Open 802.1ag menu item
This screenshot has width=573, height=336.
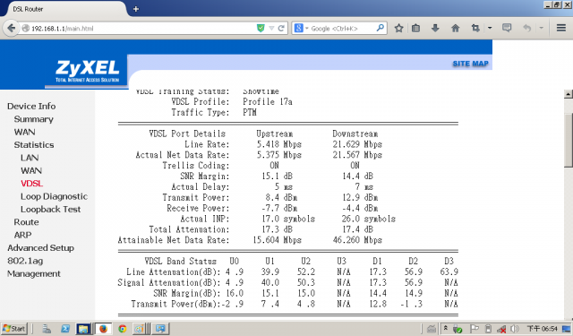[x=25, y=261]
